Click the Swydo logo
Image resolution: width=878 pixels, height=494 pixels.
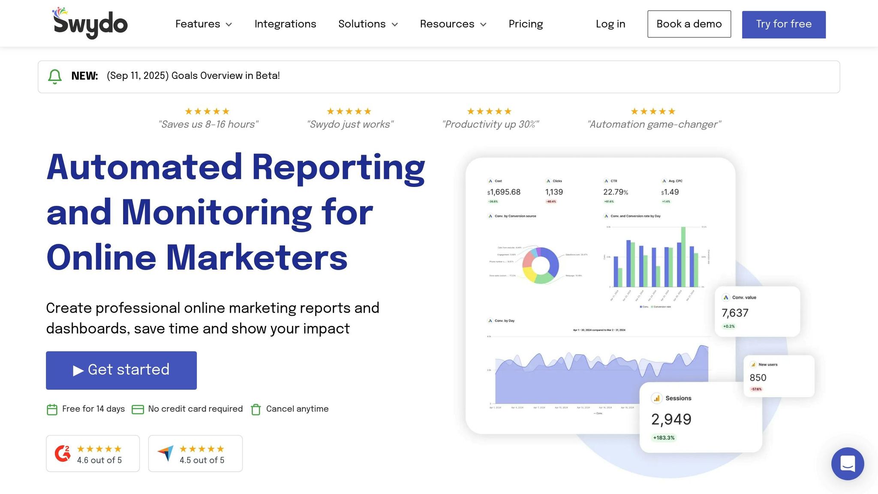[90, 23]
